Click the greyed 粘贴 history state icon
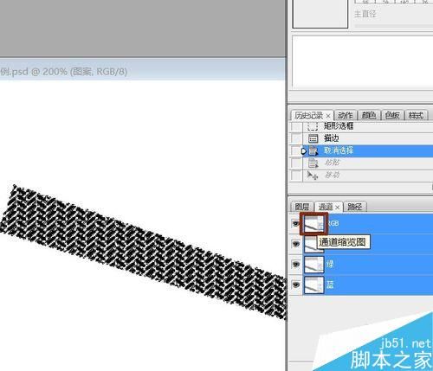This screenshot has height=371, width=433. 313,163
